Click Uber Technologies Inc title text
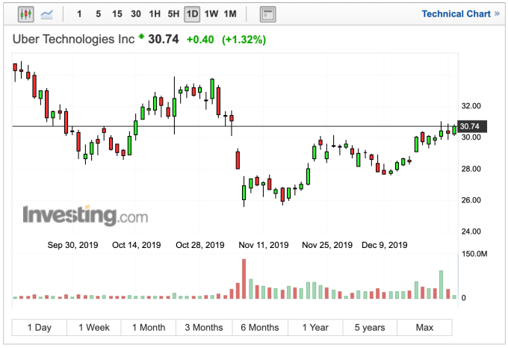This screenshot has width=508, height=348. [73, 39]
